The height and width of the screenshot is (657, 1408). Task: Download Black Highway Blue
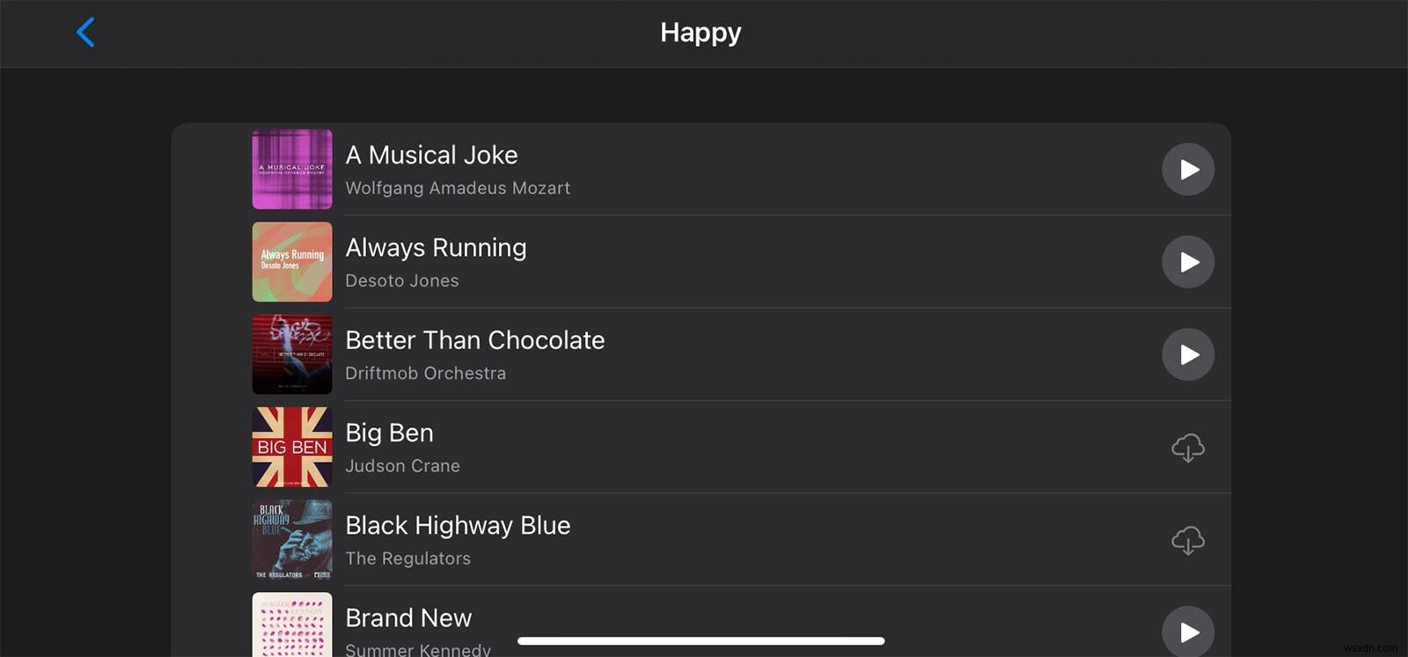1188,541
